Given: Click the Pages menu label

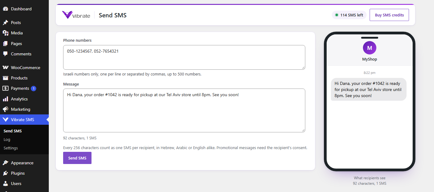Looking at the screenshot, I should click(16, 44).
